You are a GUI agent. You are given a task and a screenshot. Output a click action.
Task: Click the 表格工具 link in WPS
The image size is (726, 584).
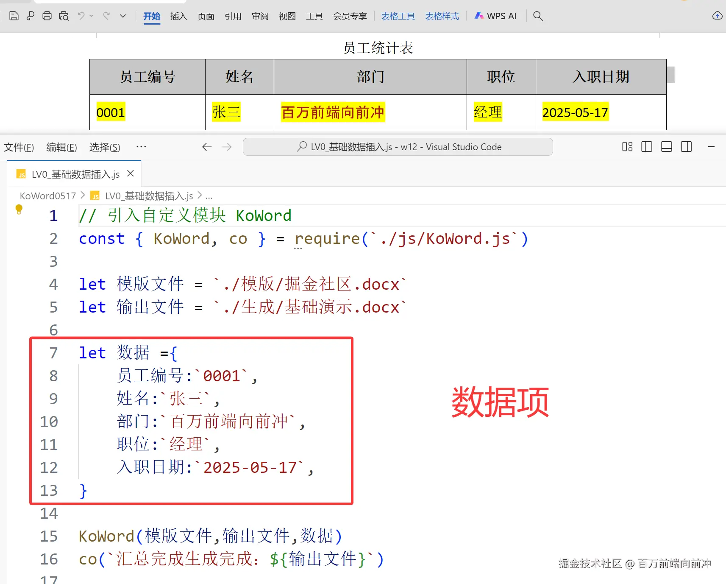(398, 16)
